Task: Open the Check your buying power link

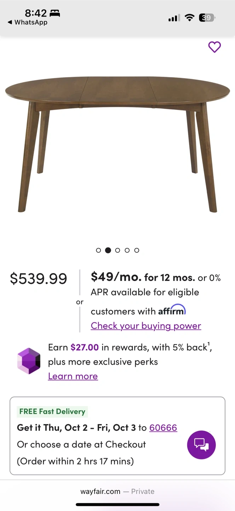Action: [x=146, y=326]
